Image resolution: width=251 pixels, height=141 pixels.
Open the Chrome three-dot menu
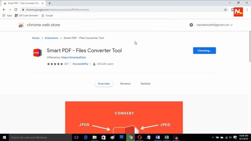[x=247, y=10]
